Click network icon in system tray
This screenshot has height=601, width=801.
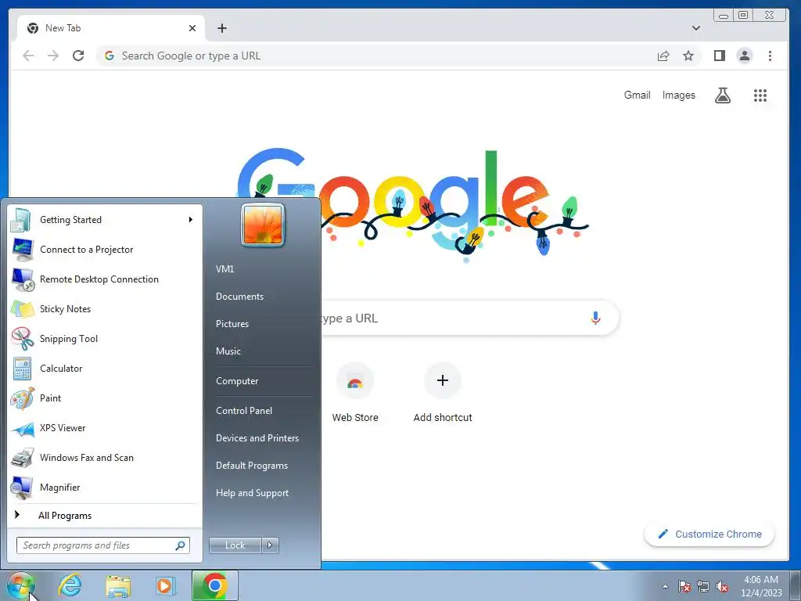click(703, 586)
